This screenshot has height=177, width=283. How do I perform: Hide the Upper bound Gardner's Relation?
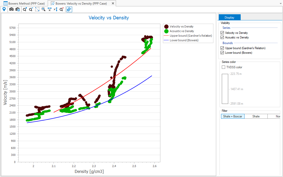coord(222,48)
